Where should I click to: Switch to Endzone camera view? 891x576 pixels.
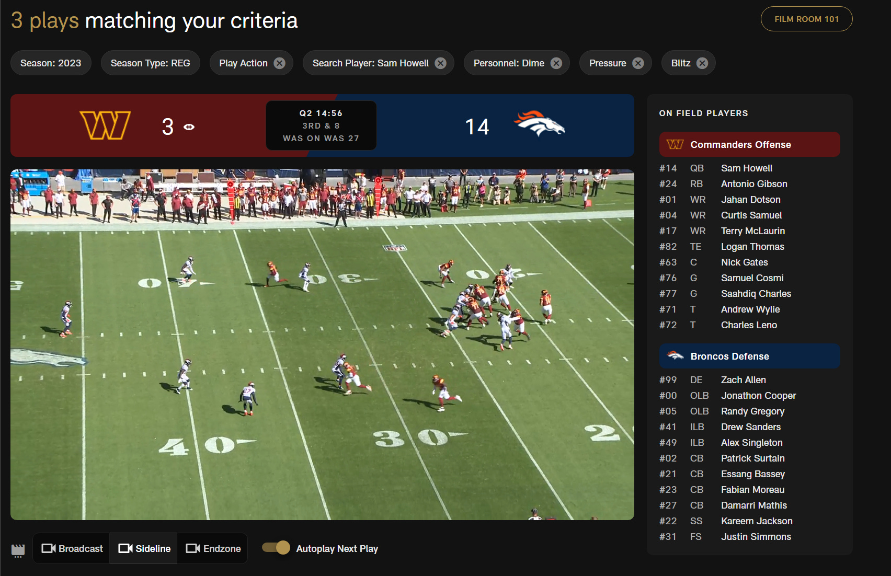pos(212,548)
